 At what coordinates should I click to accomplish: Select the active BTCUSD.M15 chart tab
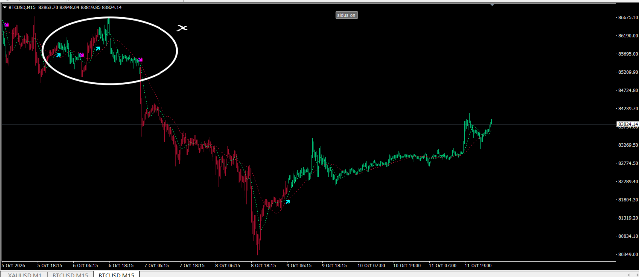click(116, 275)
